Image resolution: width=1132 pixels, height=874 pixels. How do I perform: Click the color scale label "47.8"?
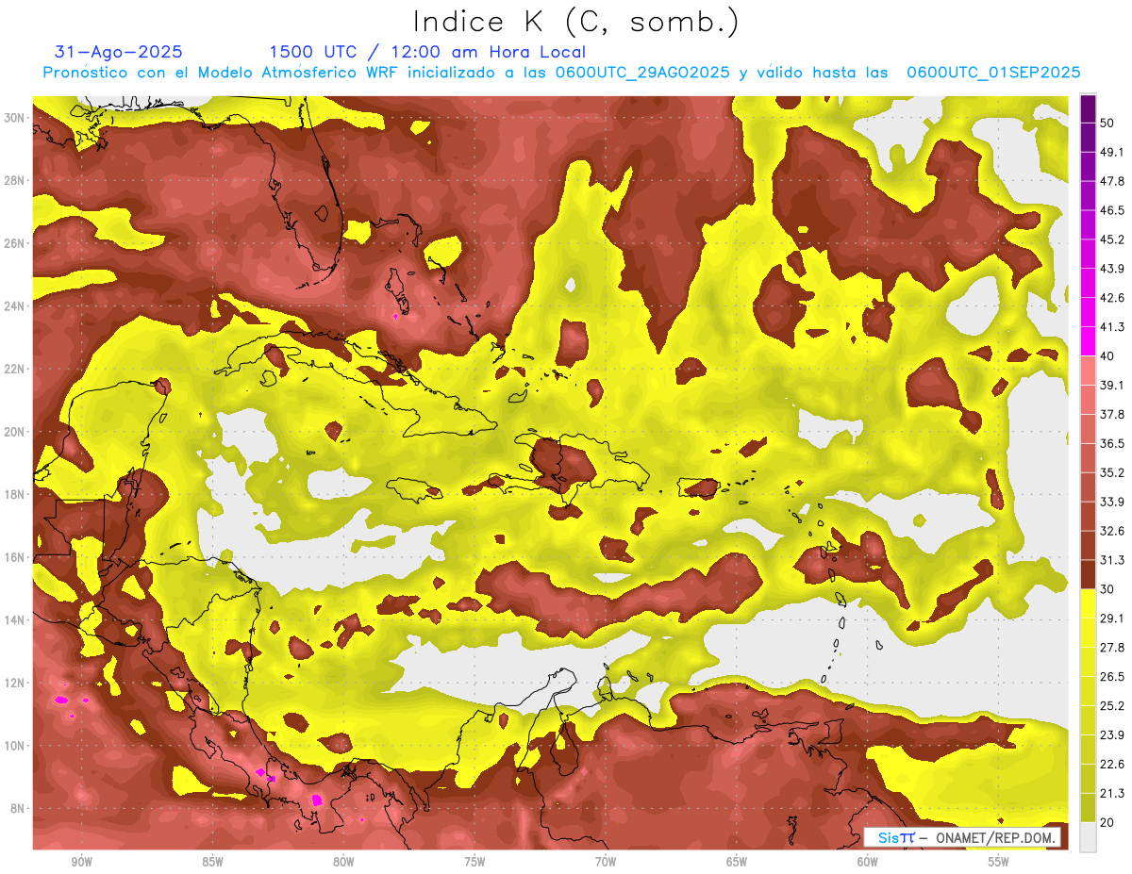click(1112, 181)
